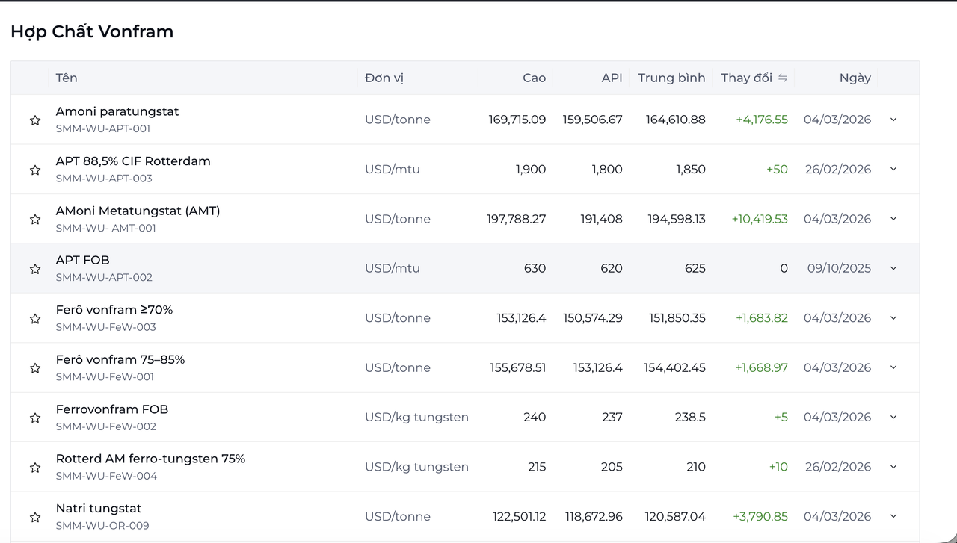Select code SMM-WU-APT-001
957x543 pixels.
tap(103, 128)
